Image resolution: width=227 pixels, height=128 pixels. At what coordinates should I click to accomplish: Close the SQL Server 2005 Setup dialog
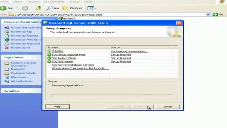coord(179,23)
